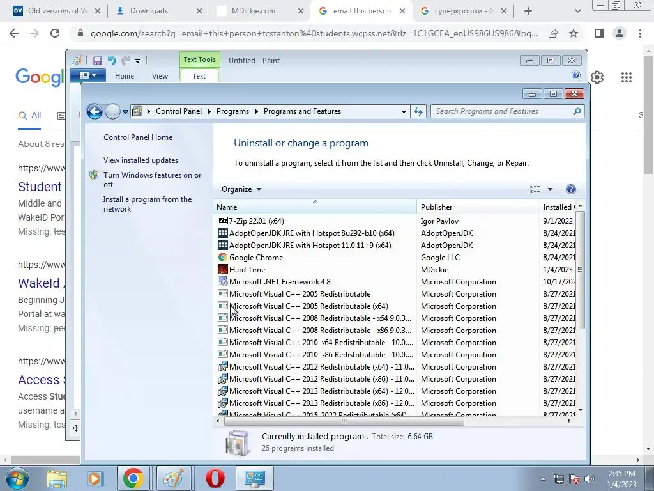Select the Google Chrome entry icon in list

point(223,257)
